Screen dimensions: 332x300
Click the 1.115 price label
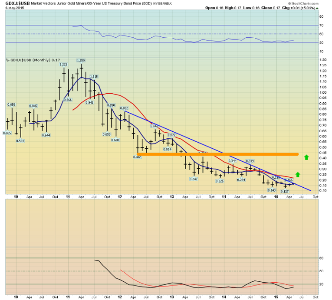click(94, 77)
